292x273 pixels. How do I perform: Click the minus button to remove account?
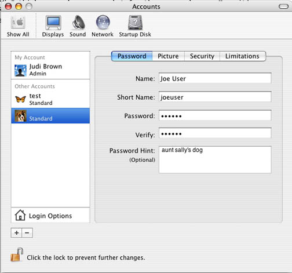pyautogui.click(x=27, y=232)
